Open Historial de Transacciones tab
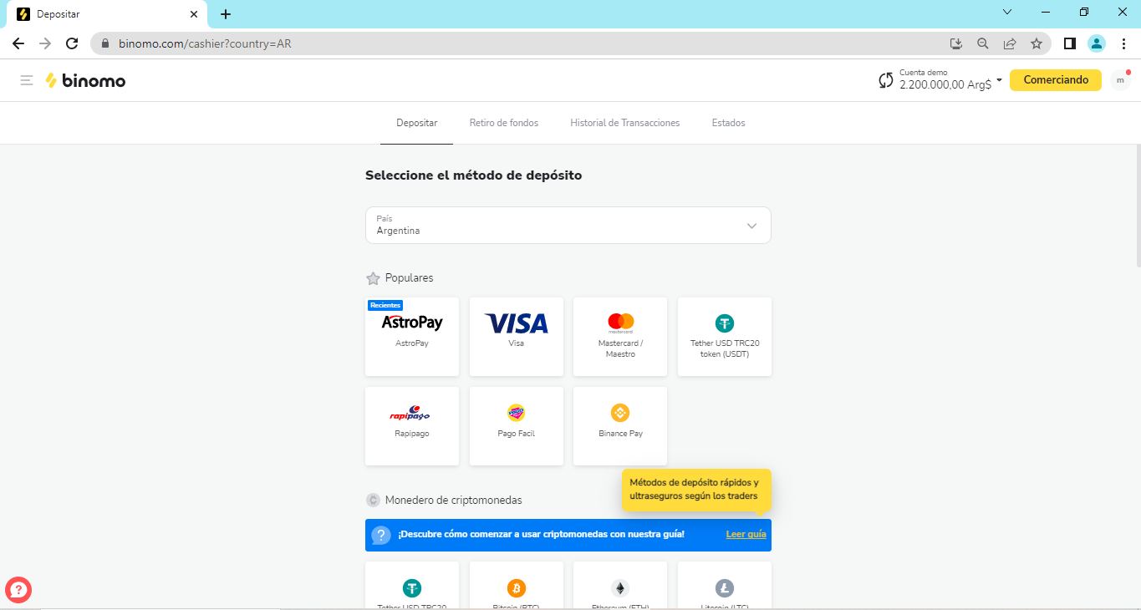This screenshot has width=1141, height=610. [x=624, y=123]
